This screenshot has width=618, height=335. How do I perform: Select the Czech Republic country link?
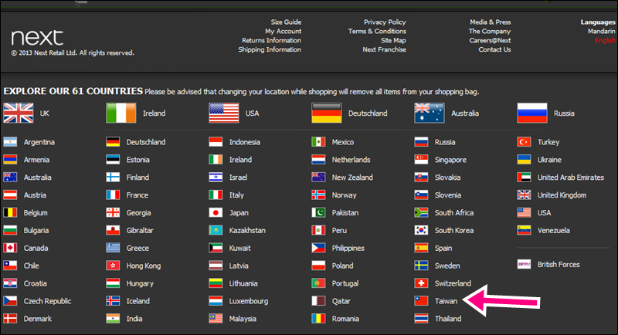coord(48,301)
